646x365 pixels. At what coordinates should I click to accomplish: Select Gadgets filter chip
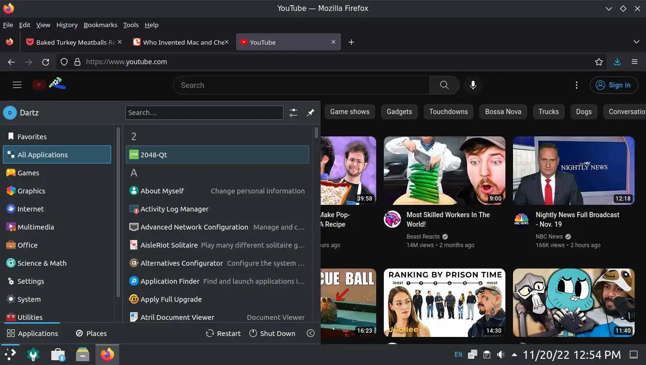click(x=399, y=112)
